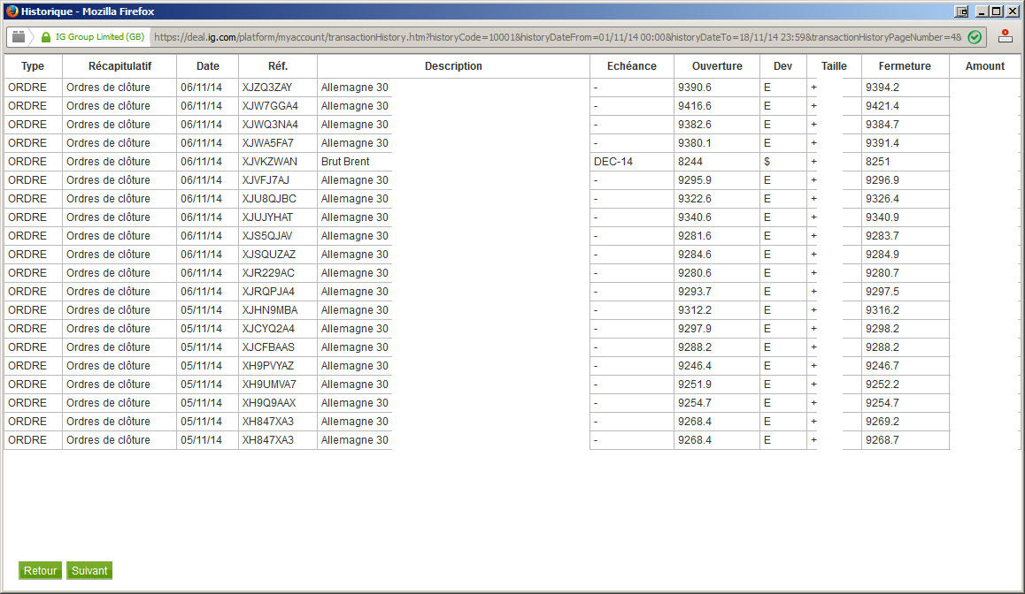Click the Firefox logo in title bar

[12, 11]
